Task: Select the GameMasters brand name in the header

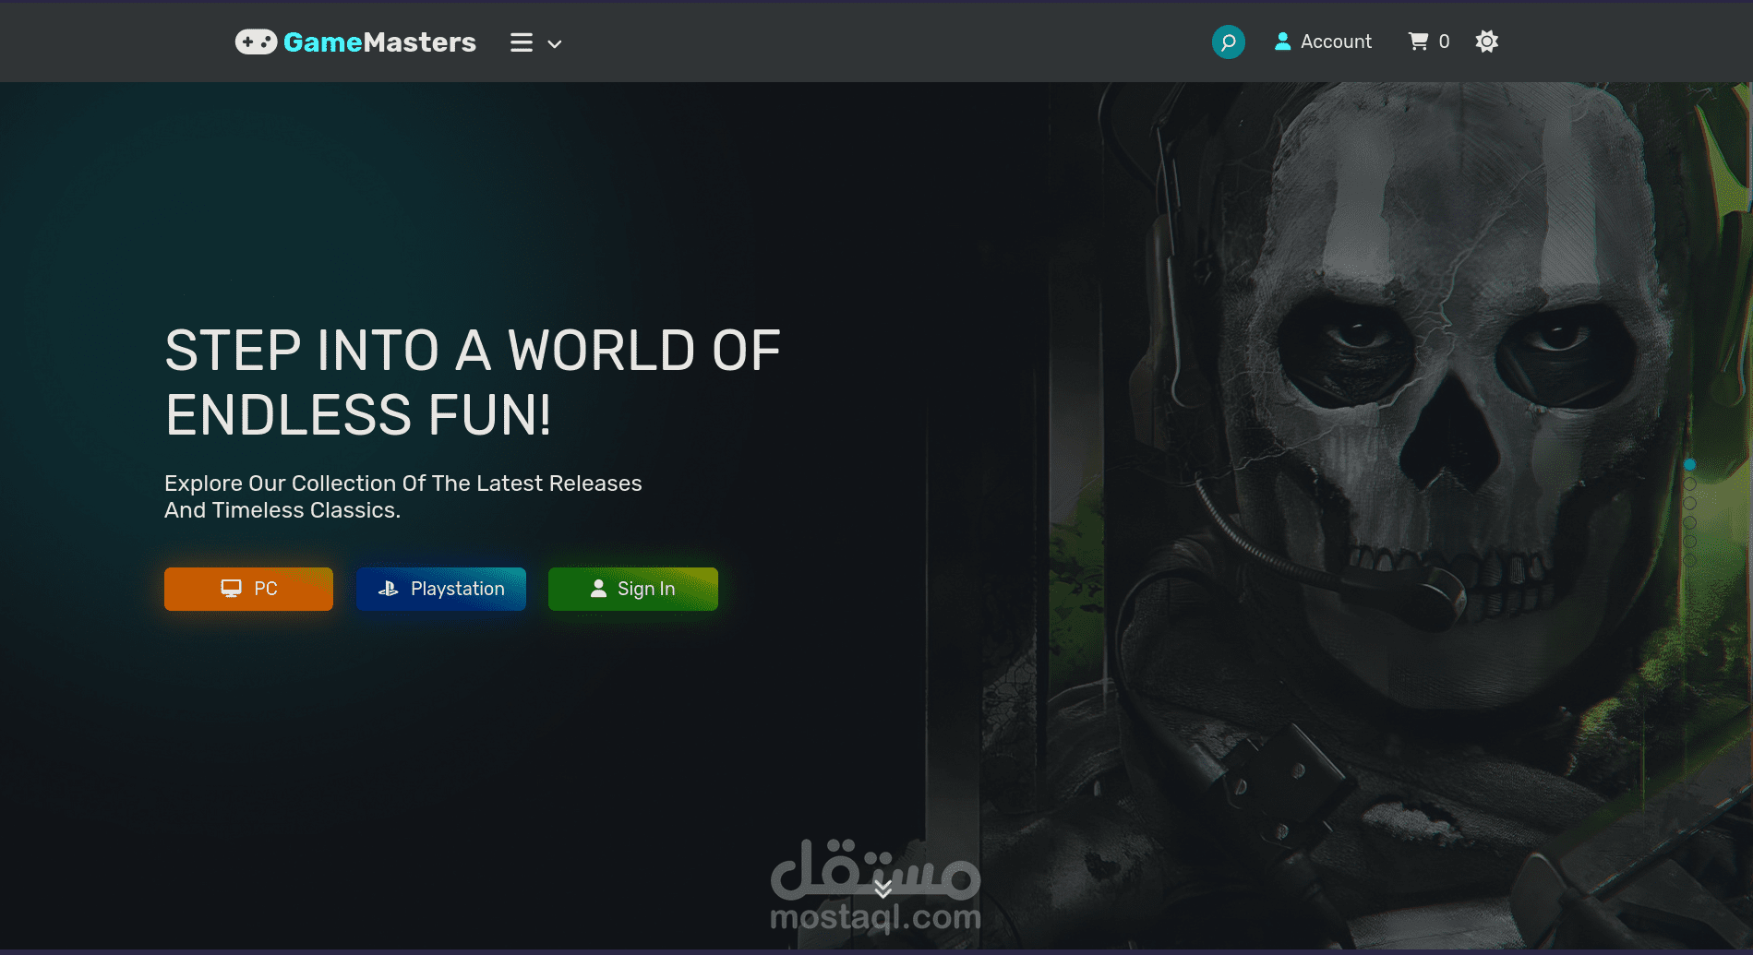Action: tap(381, 42)
